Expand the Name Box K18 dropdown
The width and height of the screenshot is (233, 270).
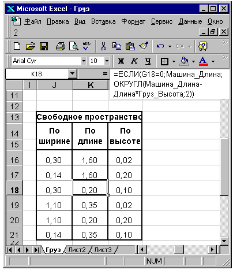73,73
